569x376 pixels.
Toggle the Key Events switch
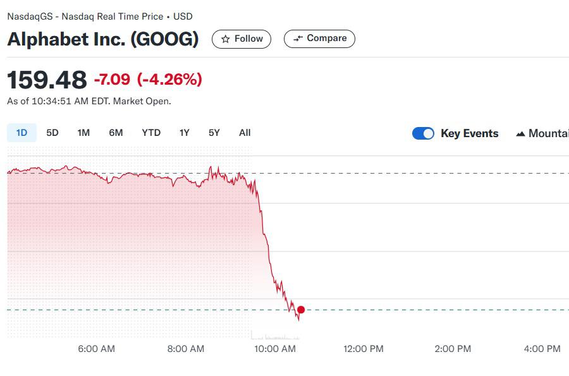tap(423, 133)
